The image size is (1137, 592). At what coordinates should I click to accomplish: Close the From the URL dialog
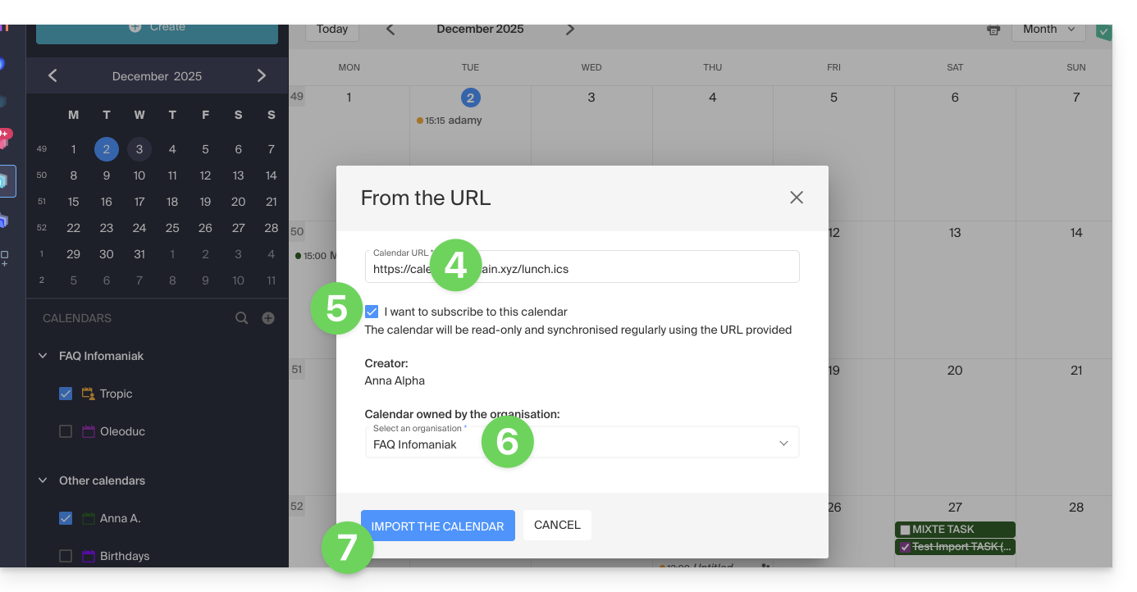796,198
